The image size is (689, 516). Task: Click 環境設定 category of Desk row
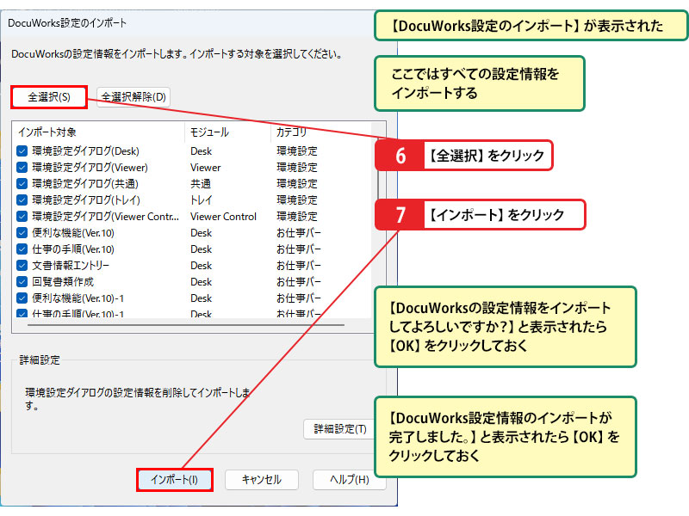coord(297,151)
